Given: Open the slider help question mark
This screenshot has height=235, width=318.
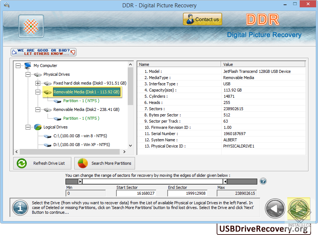Looking at the screenshot, I should (263, 181).
